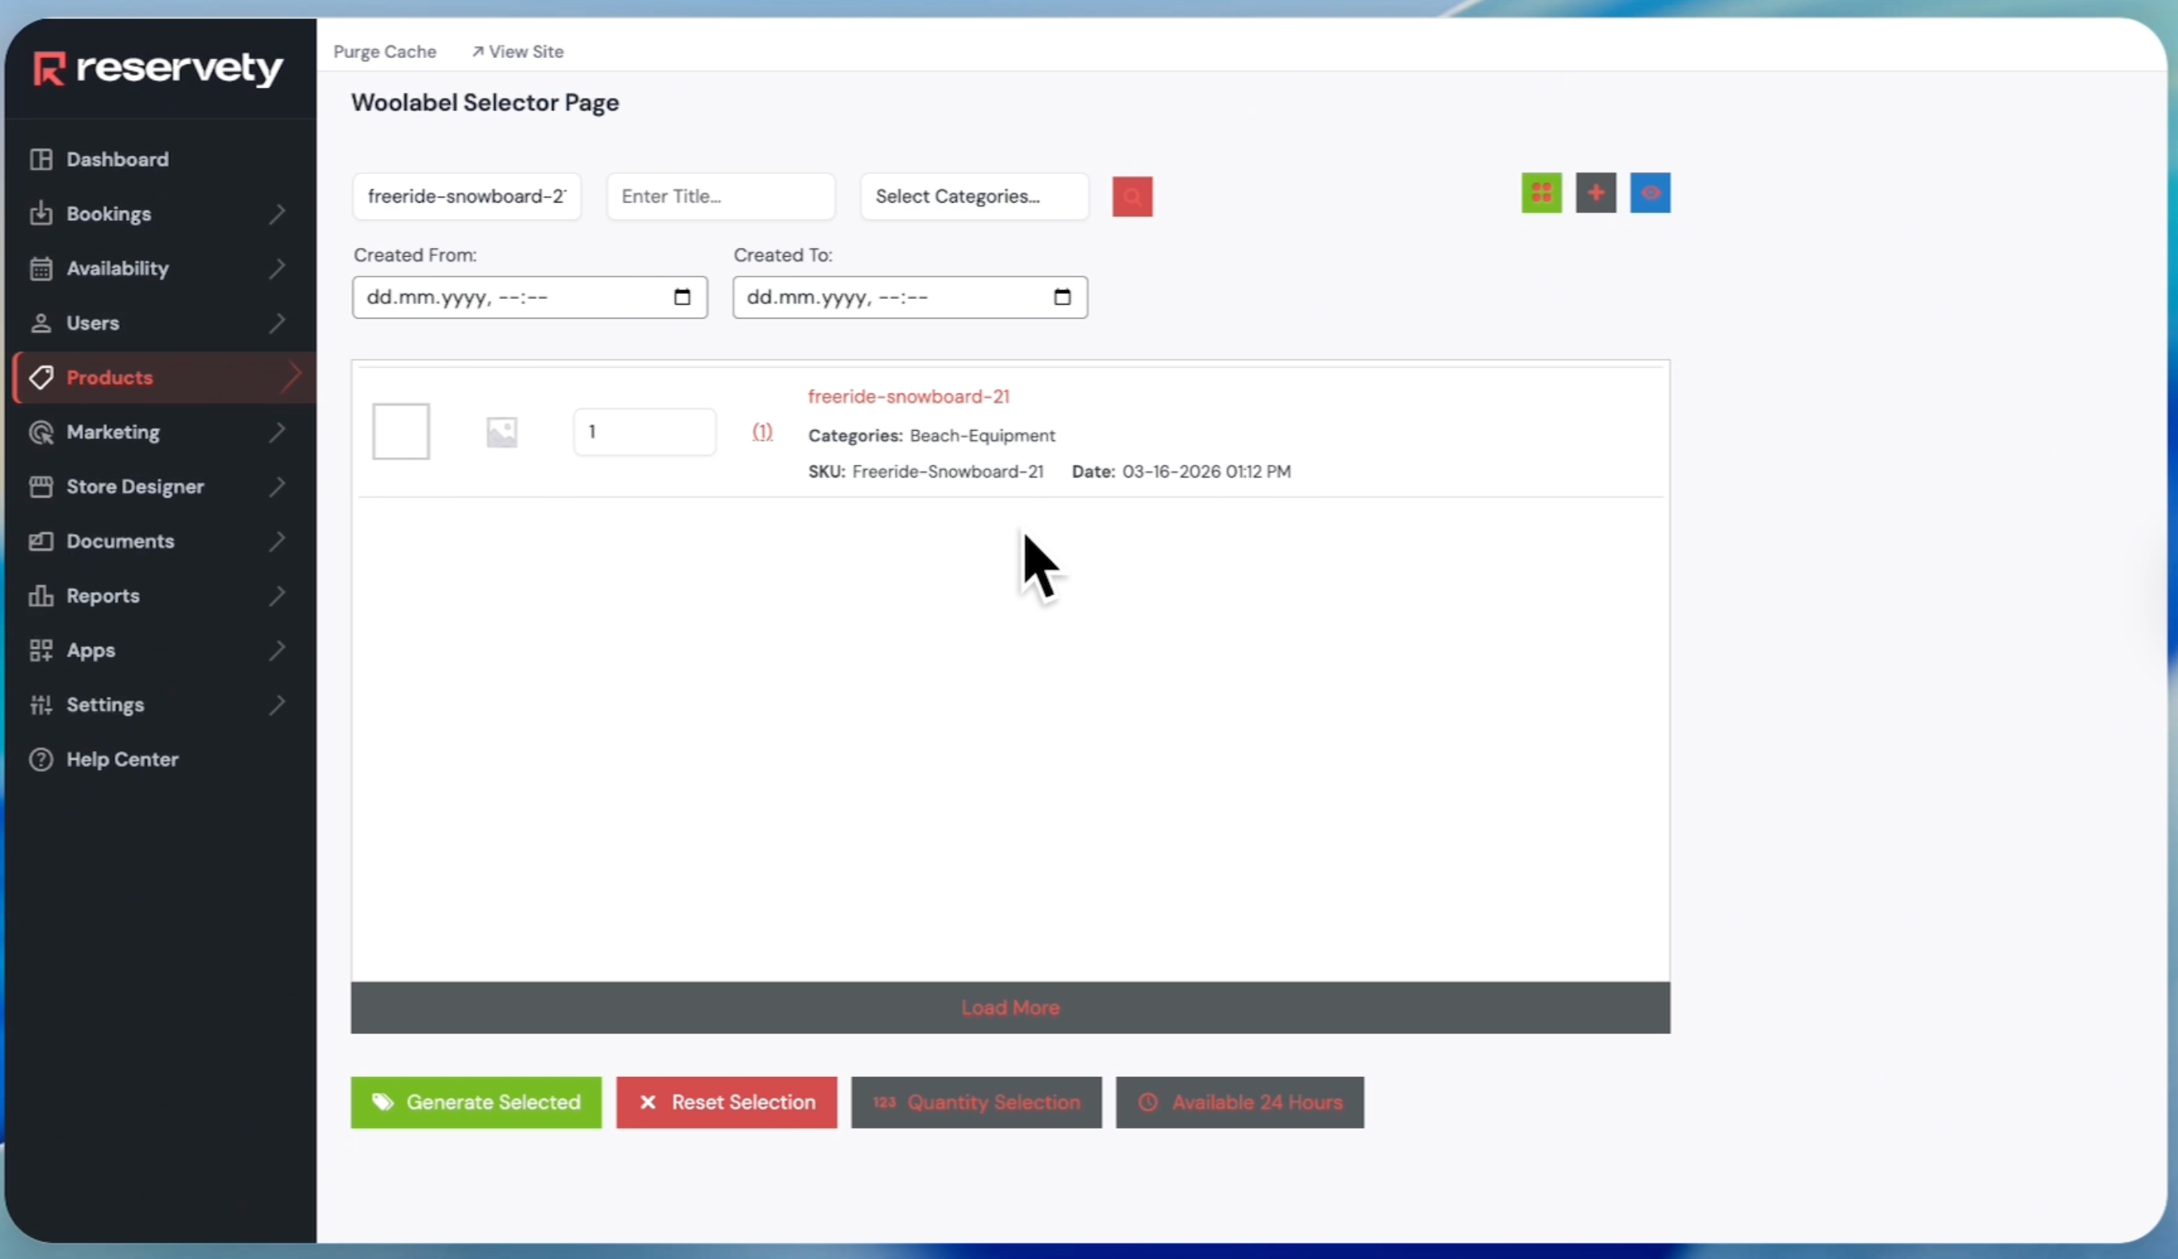Click the product image placeholder thumbnail

point(502,432)
